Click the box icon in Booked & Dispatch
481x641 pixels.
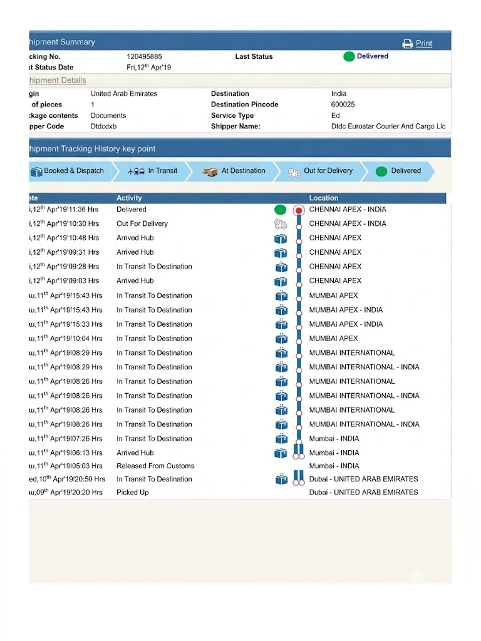[x=36, y=172]
